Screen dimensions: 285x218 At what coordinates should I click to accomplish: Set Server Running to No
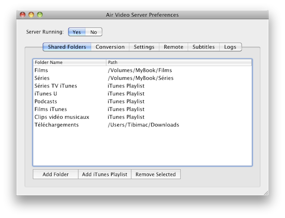pyautogui.click(x=93, y=32)
